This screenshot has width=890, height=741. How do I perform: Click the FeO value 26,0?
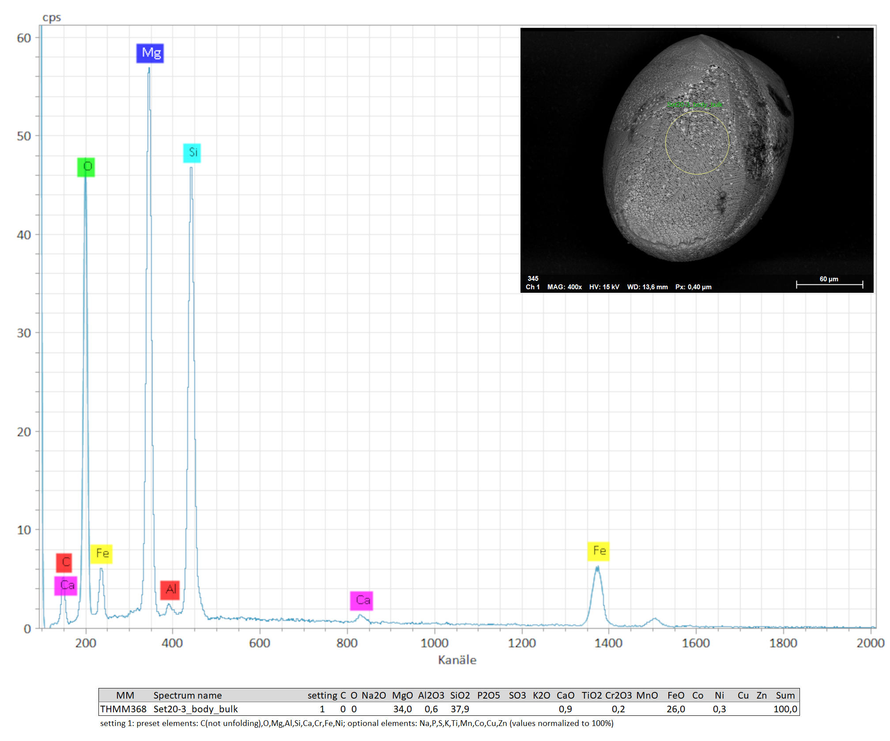(675, 709)
